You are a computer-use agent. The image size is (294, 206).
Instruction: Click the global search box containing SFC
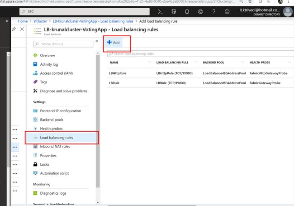tap(85, 12)
